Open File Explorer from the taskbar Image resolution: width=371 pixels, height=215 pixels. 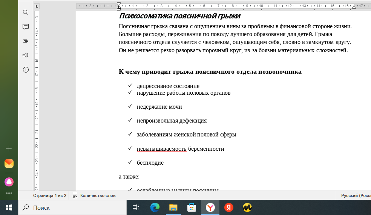pyautogui.click(x=173, y=207)
